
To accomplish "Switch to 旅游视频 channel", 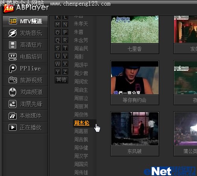I will (25, 80).
